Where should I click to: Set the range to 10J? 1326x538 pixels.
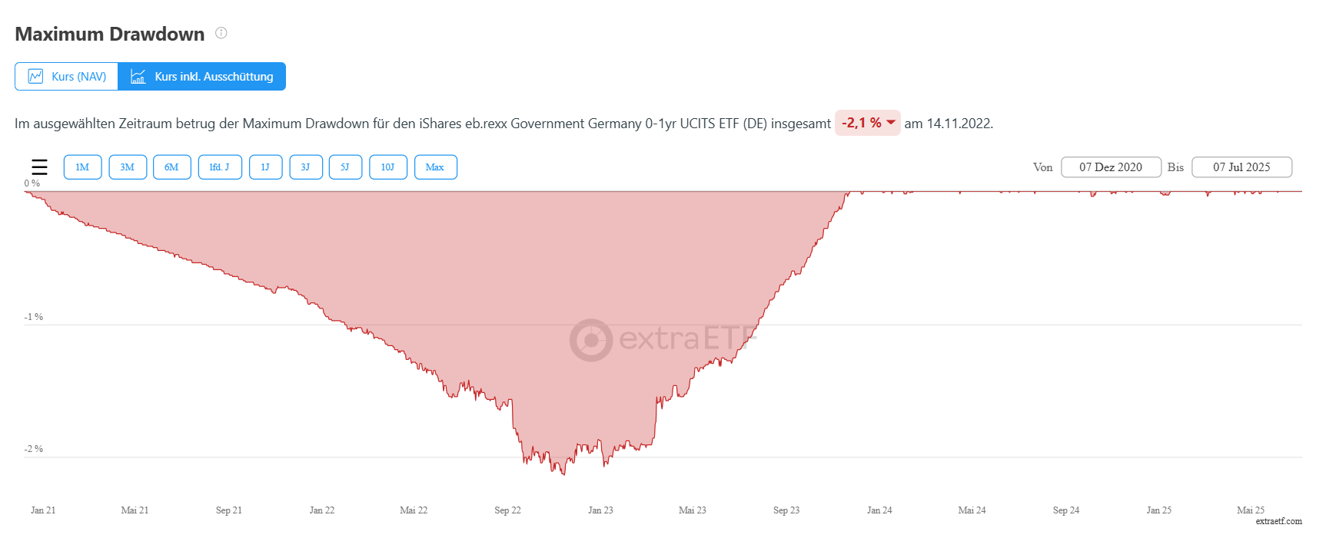(388, 167)
